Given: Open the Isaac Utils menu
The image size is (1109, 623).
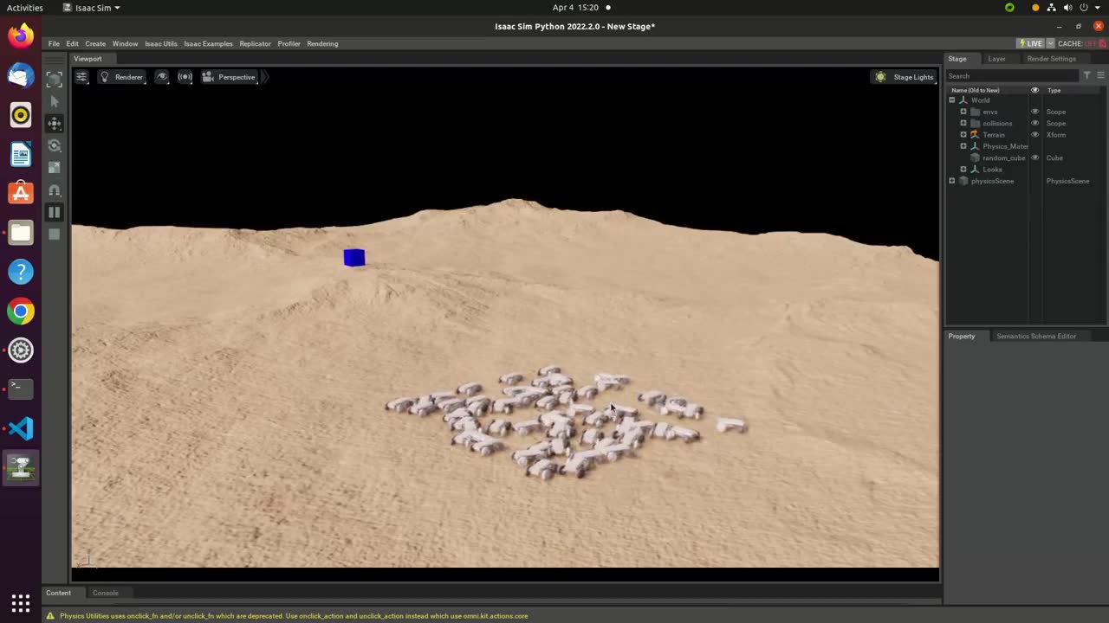Looking at the screenshot, I should pos(161,43).
